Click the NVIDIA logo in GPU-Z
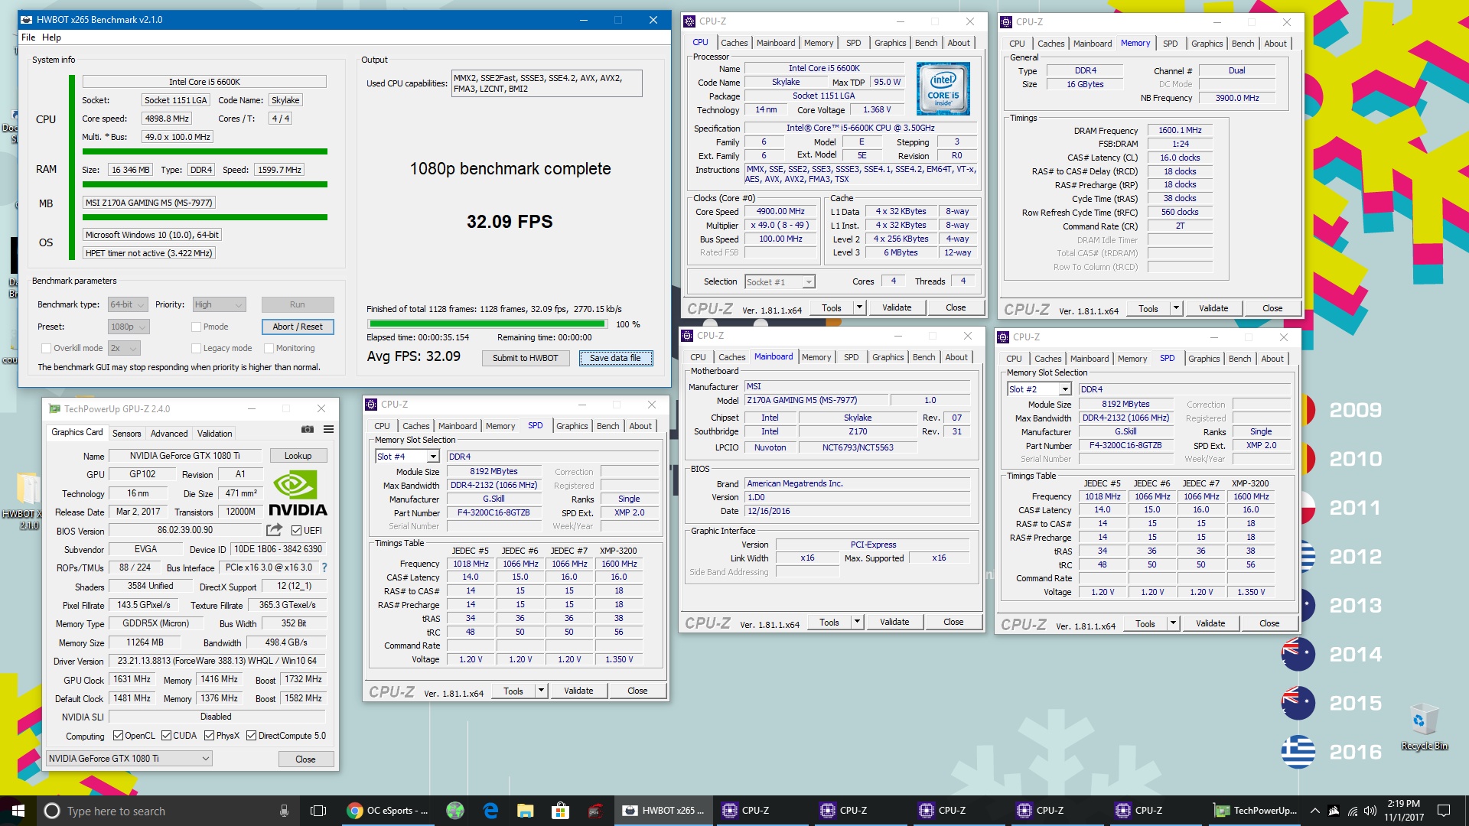This screenshot has height=826, width=1469. tap(298, 493)
